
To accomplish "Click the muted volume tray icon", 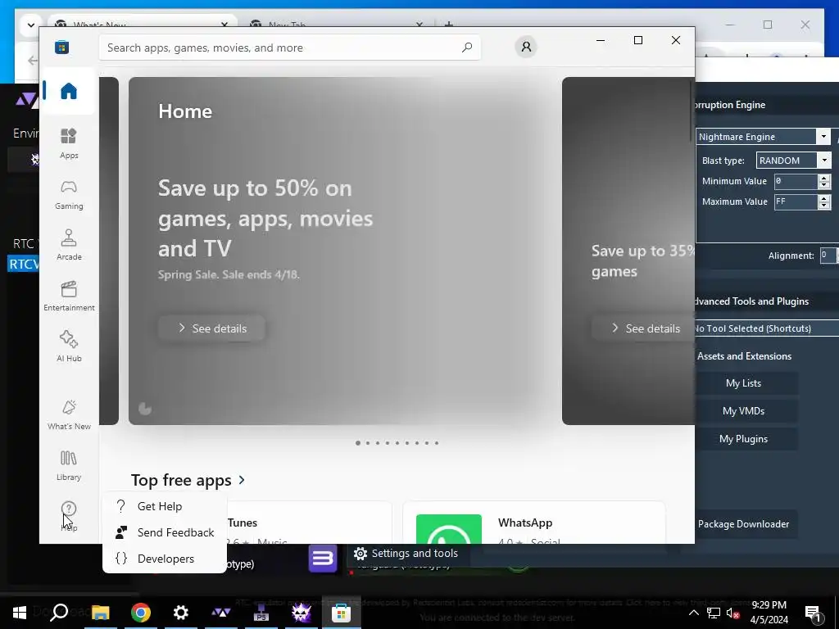I will 733,613.
